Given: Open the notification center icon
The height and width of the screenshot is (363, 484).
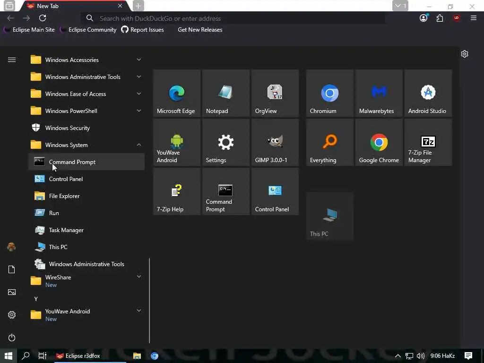Looking at the screenshot, I should [468, 356].
